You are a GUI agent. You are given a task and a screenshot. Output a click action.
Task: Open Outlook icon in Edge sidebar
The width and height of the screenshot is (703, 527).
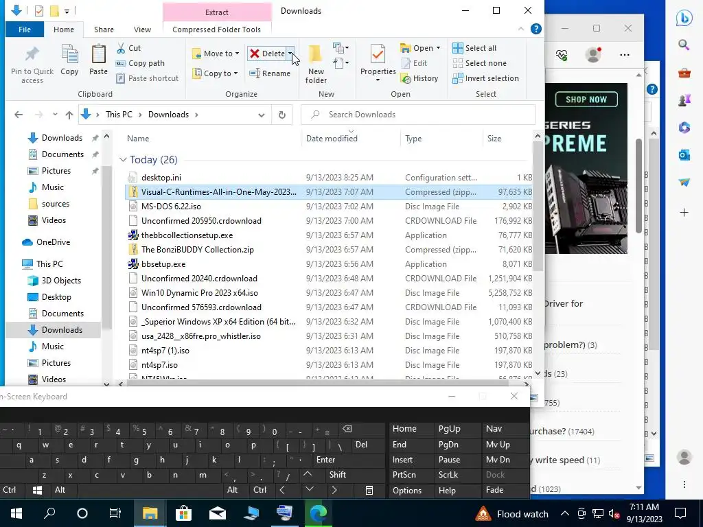(x=684, y=155)
